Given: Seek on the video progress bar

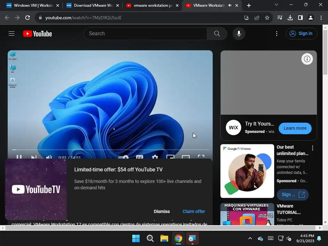Looking at the screenshot, I should click(x=110, y=150).
